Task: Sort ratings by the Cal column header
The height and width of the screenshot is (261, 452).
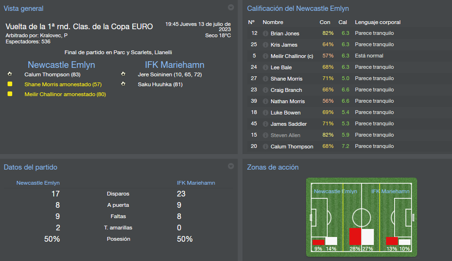Action: click(343, 22)
